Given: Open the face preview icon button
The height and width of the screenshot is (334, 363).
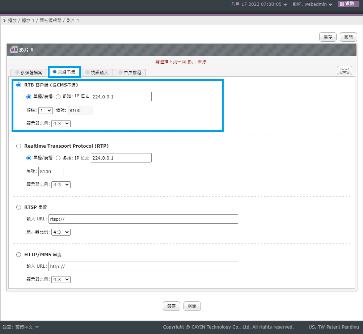Looking at the screenshot, I should pos(345,71).
